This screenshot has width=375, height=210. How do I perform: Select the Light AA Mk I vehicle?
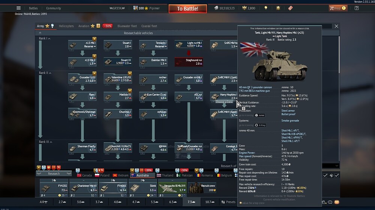(189, 44)
